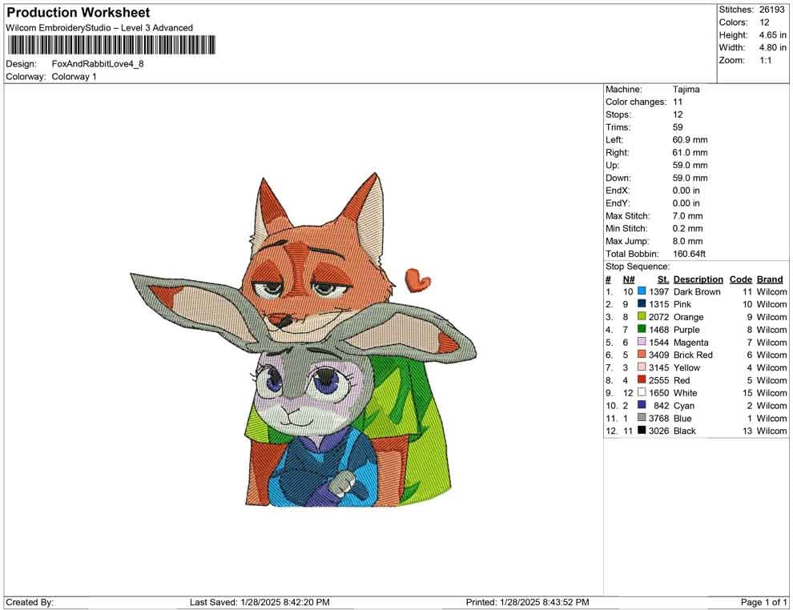The height and width of the screenshot is (610, 793).
Task: Click the 'Page 1 of 1' footer text
Action: coord(763,602)
